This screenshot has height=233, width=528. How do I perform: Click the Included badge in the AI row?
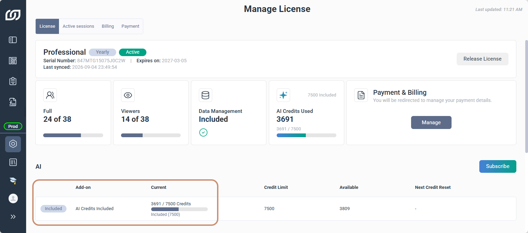pyautogui.click(x=53, y=209)
